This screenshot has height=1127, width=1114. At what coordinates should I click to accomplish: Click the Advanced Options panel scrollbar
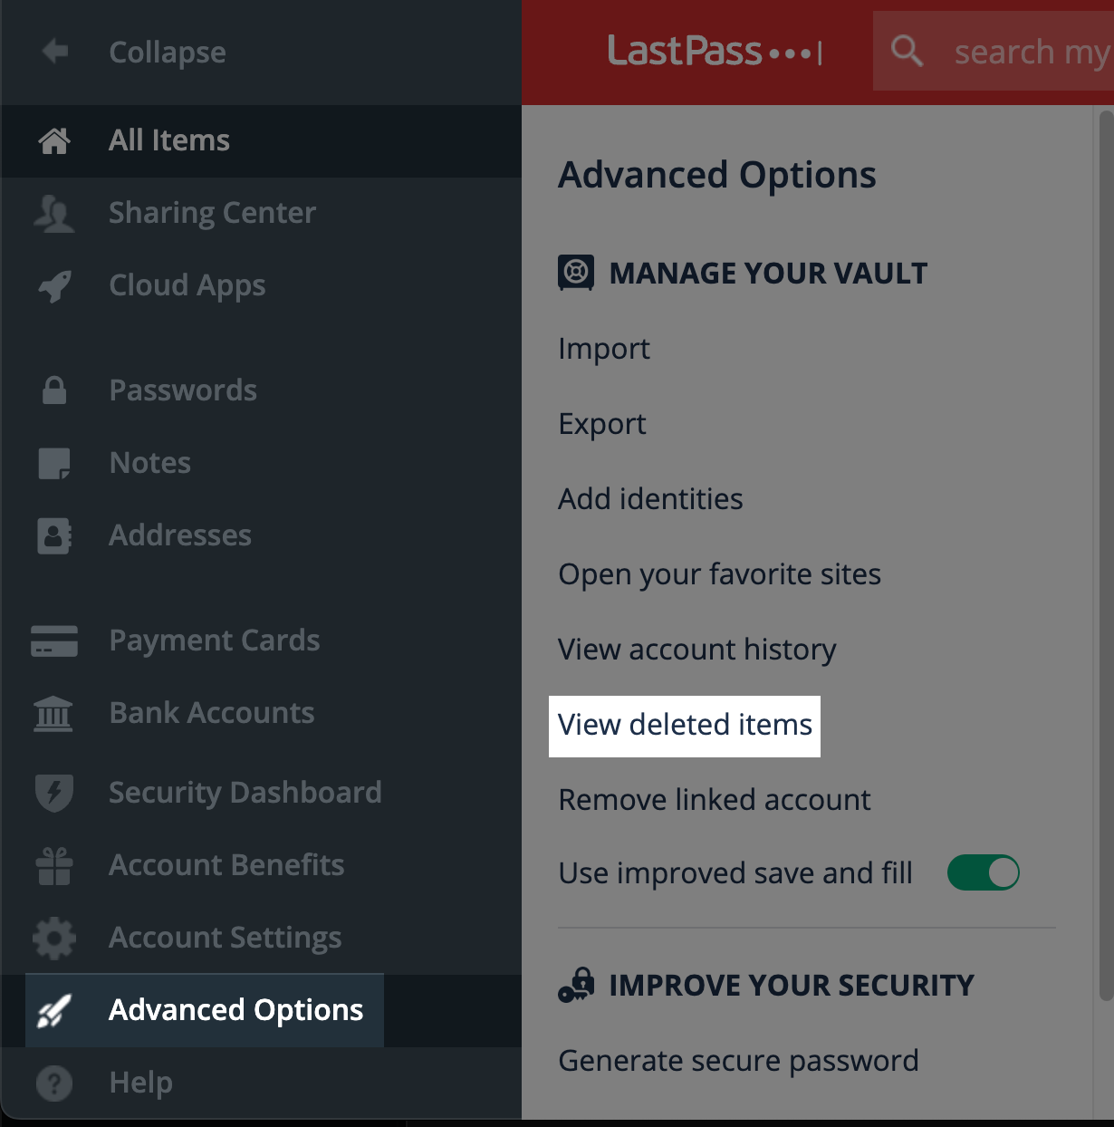[x=1106, y=554]
